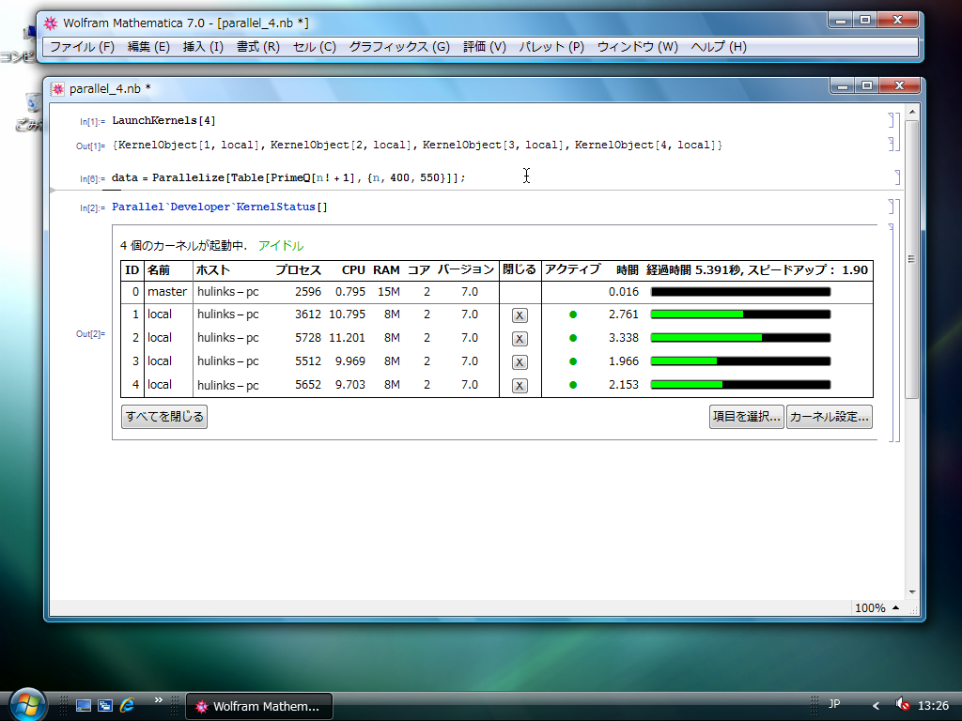Viewport: 962px width, 721px height.
Task: Click the スピードアップ: 1.90 header text
Action: (807, 270)
